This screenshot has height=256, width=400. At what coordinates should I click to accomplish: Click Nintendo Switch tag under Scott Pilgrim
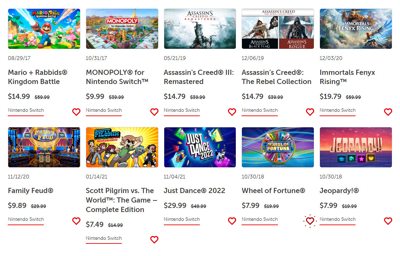coord(104,238)
